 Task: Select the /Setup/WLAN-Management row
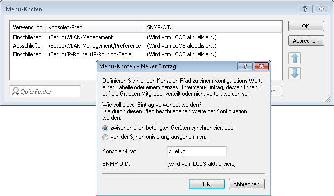[146, 37]
